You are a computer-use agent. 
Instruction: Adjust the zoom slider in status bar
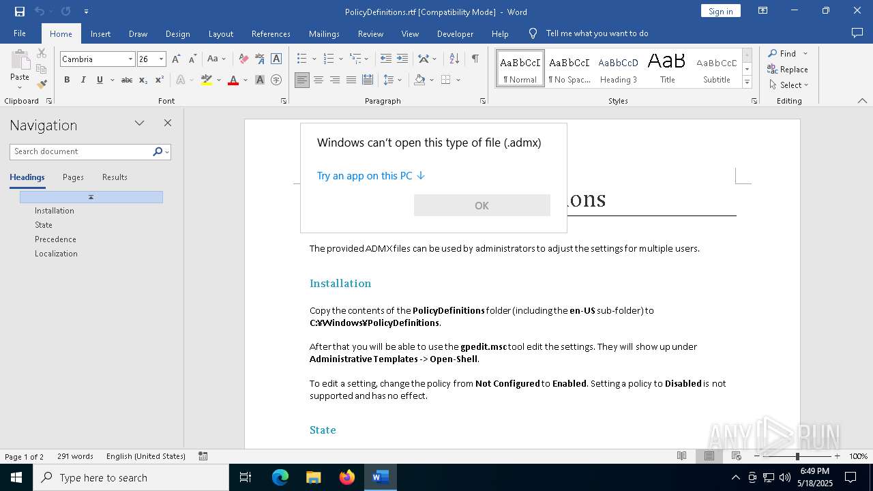pos(797,456)
